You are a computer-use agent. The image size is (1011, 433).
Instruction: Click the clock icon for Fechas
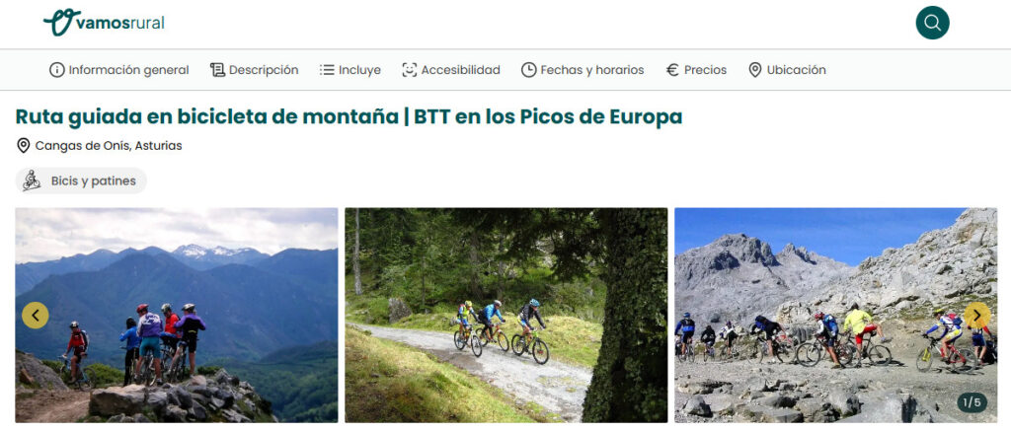pos(529,70)
